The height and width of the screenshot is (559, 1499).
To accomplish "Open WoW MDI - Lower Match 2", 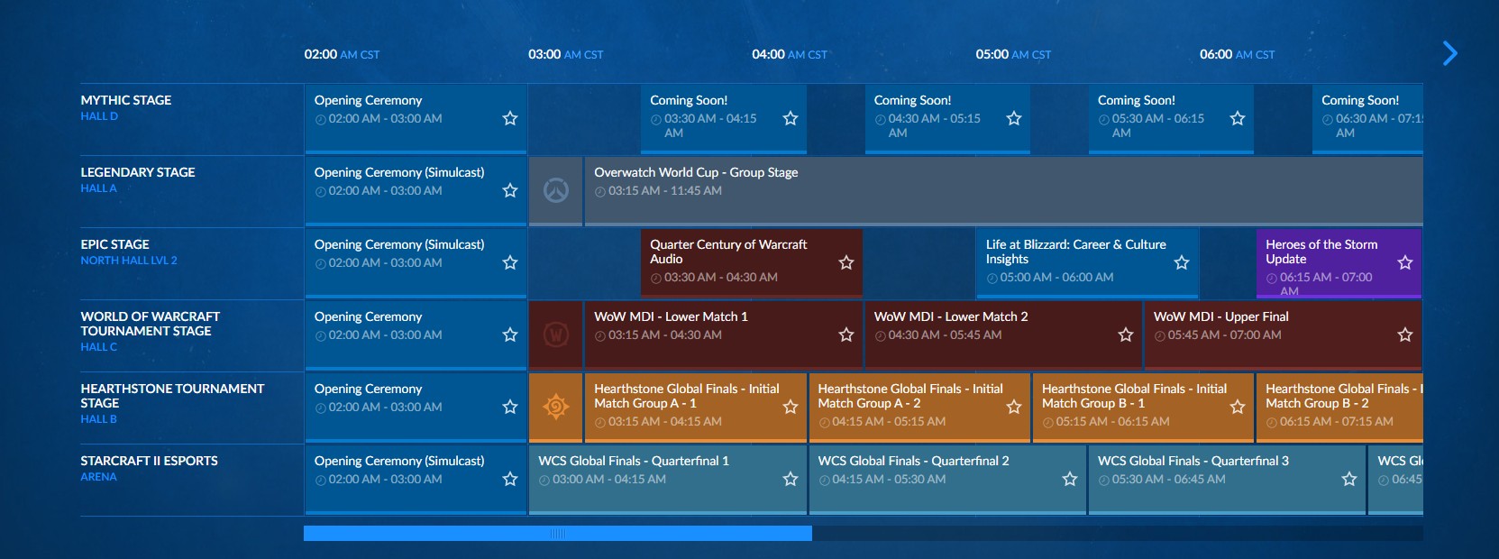I will [1003, 334].
